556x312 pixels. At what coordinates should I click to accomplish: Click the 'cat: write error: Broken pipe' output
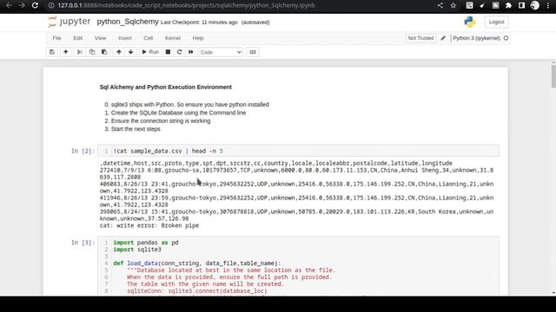(149, 225)
